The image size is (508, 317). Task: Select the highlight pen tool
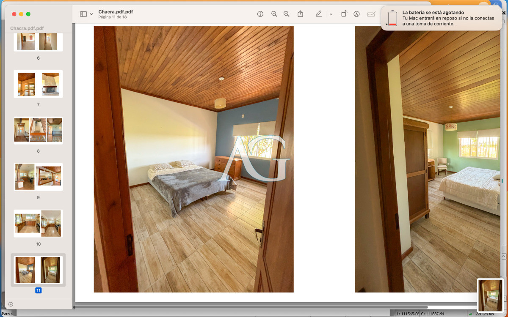pyautogui.click(x=319, y=14)
